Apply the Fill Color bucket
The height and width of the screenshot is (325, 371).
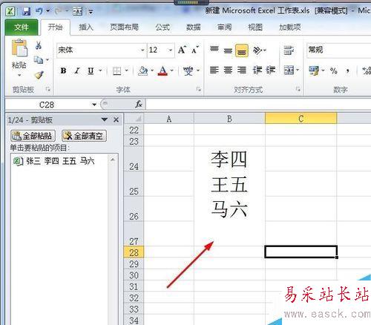pyautogui.click(x=143, y=70)
